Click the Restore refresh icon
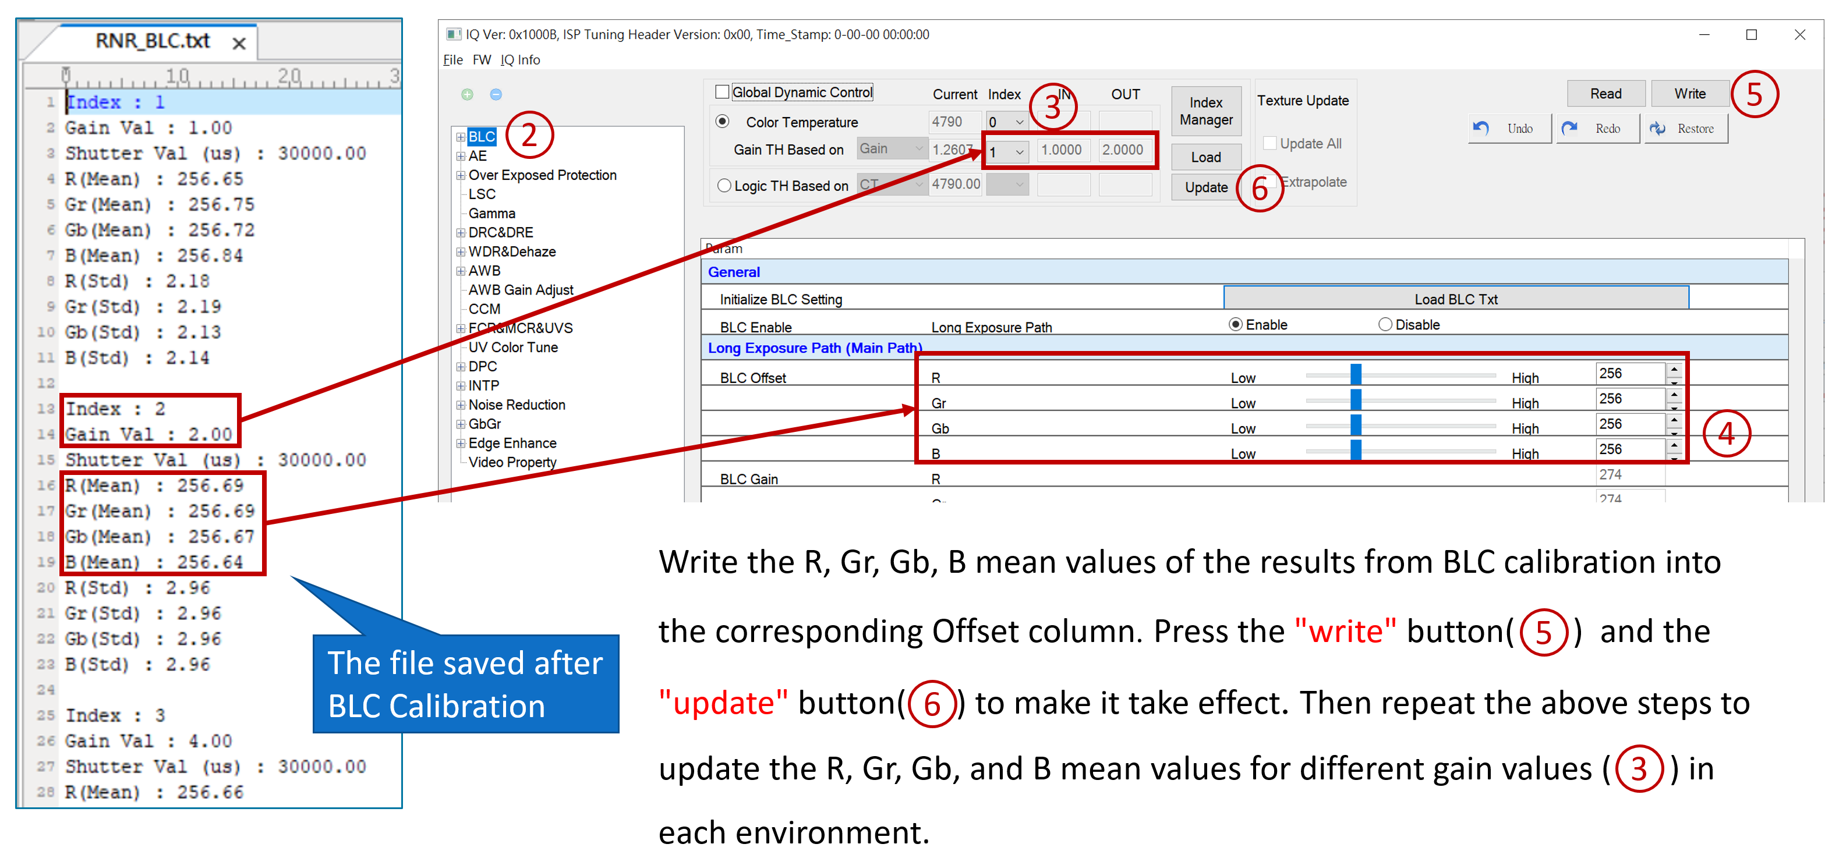Viewport: 1832px width, 851px height. coord(1657,128)
